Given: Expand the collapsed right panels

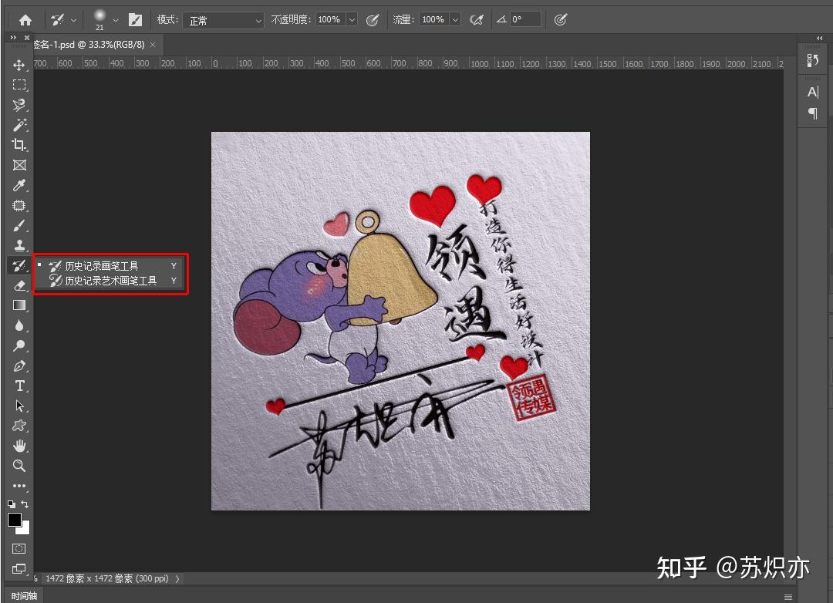Looking at the screenshot, I should pos(820,38).
